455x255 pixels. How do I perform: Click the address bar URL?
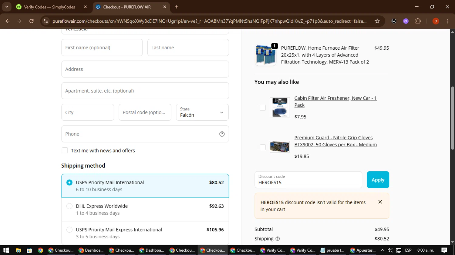[x=209, y=21]
